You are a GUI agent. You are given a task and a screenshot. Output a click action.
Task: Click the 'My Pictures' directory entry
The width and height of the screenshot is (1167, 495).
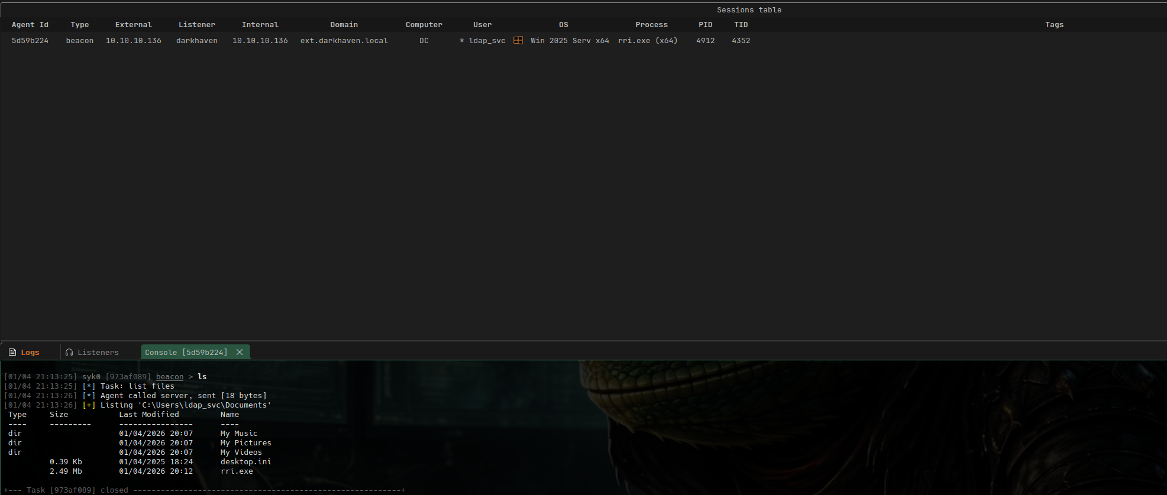(246, 443)
